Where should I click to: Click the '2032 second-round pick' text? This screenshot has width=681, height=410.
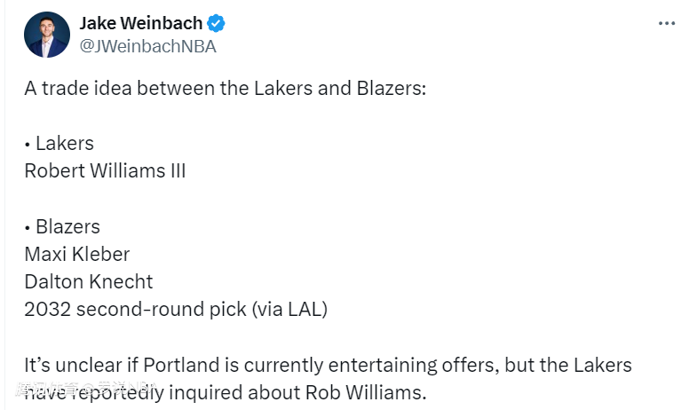[x=136, y=309]
